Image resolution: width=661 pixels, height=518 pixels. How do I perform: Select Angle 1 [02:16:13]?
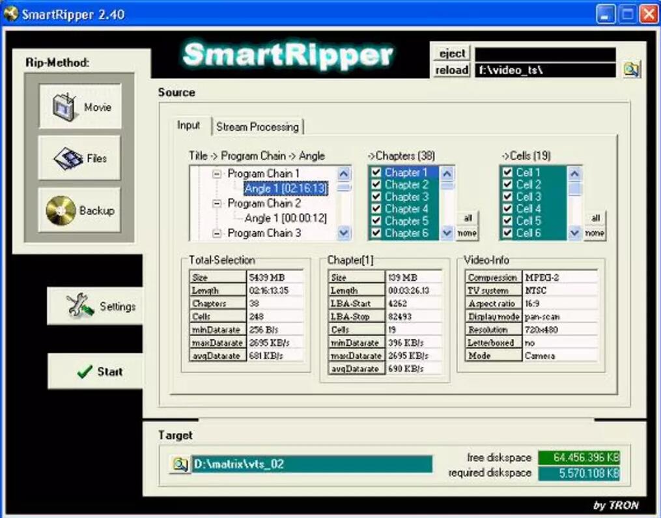[x=286, y=188]
